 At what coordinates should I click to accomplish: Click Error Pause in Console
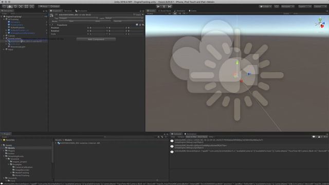pos(203,137)
